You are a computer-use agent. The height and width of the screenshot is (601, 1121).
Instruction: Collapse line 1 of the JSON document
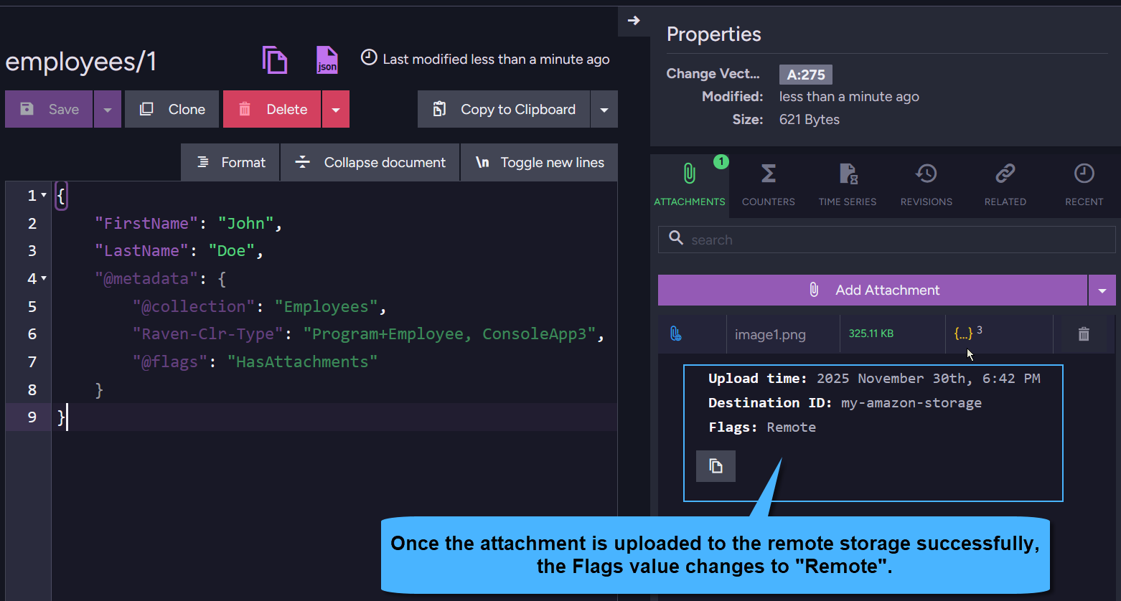(x=42, y=194)
